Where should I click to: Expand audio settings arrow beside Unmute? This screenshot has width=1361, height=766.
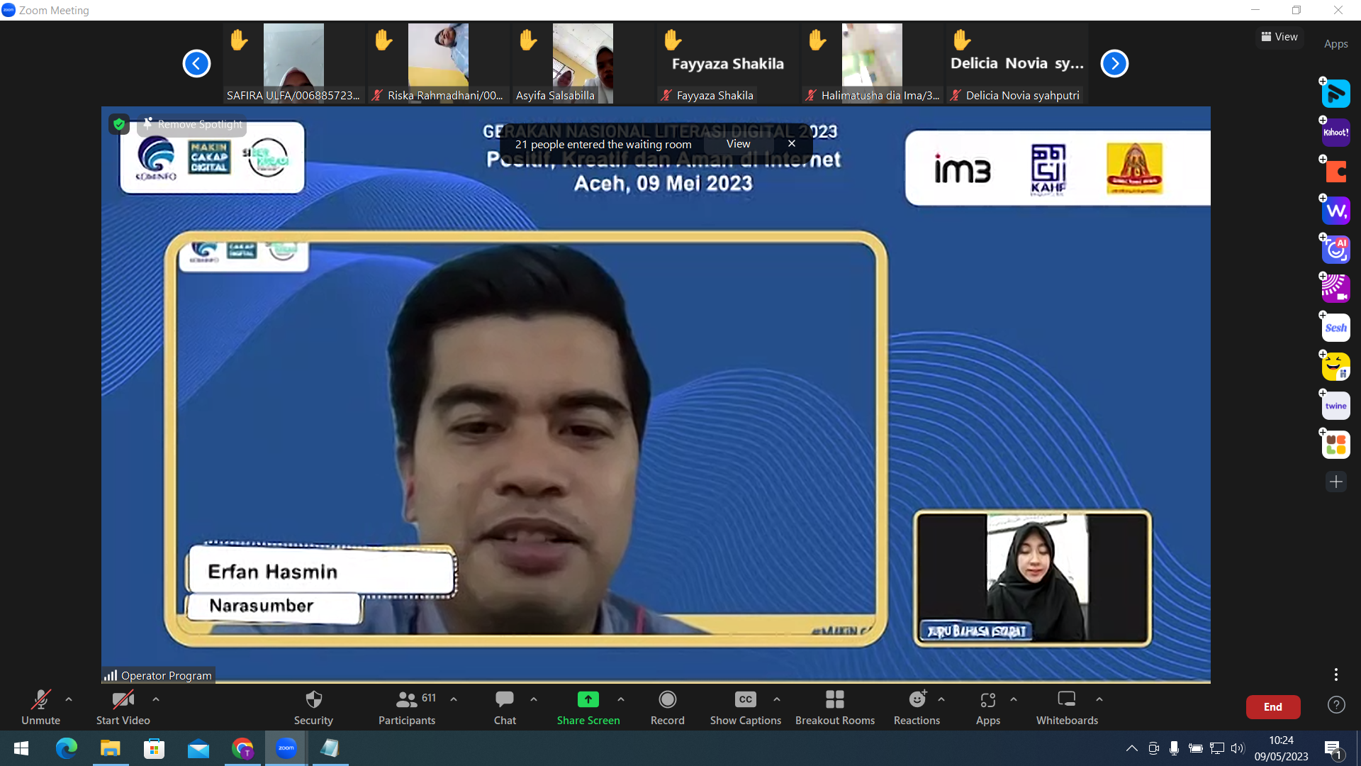click(69, 699)
